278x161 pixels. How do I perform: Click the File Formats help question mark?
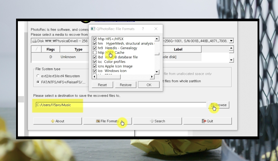[143, 29]
